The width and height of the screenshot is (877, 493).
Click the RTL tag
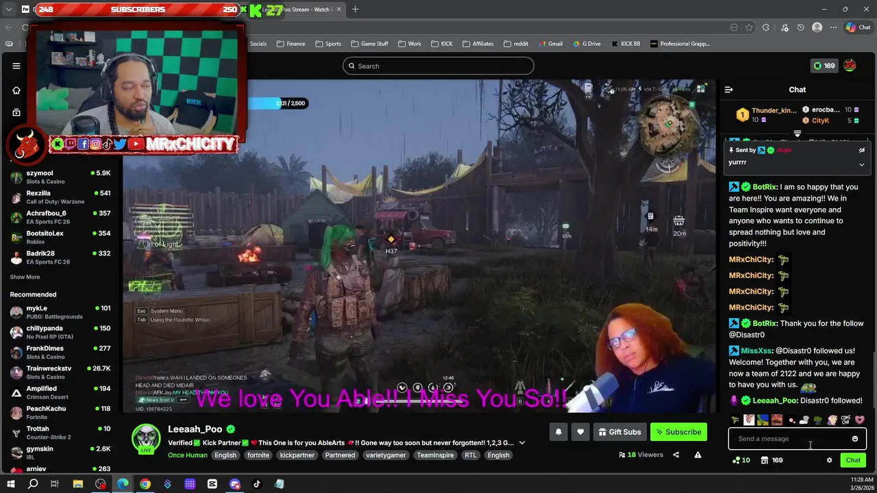click(470, 455)
